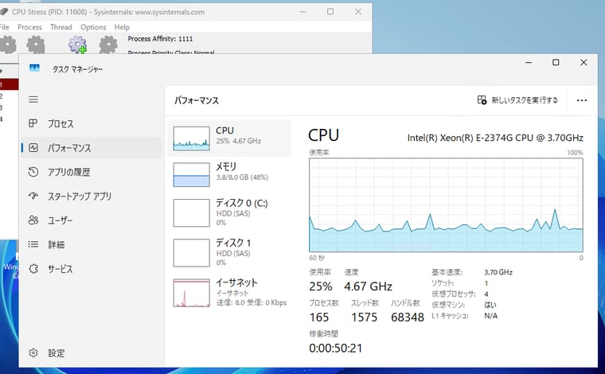The image size is (605, 374).
Task: Click the アプリの履歴 (App history) clock icon
Action: click(x=33, y=172)
